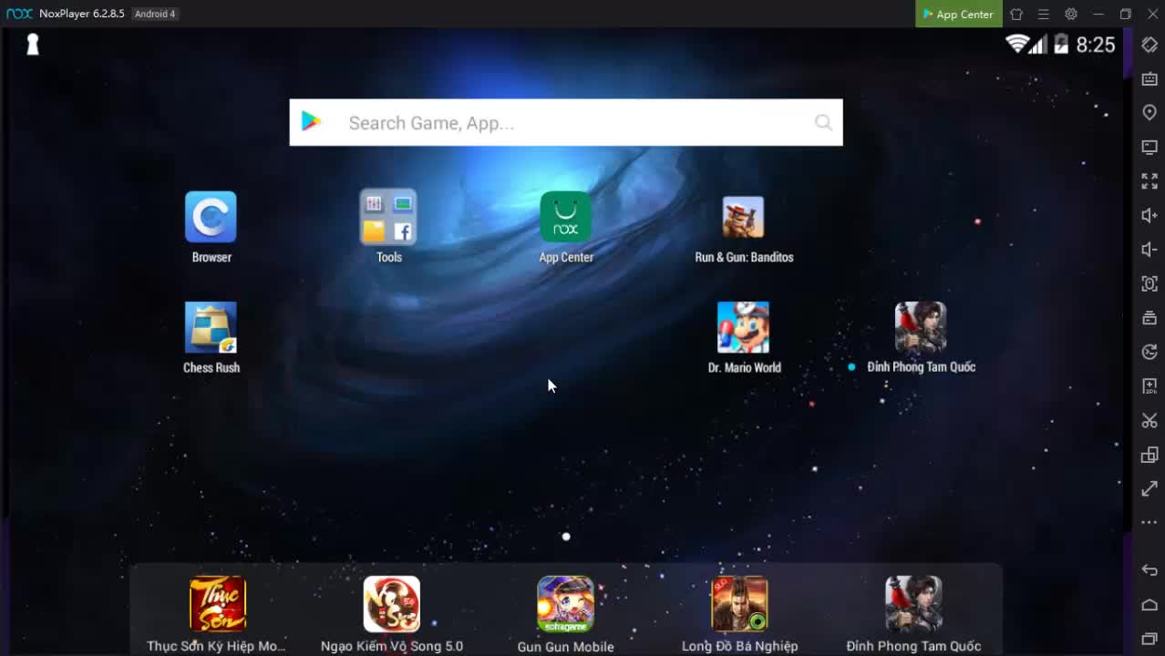Toggle fullscreen via sidebar arrows icon
The image size is (1165, 656).
click(x=1150, y=181)
